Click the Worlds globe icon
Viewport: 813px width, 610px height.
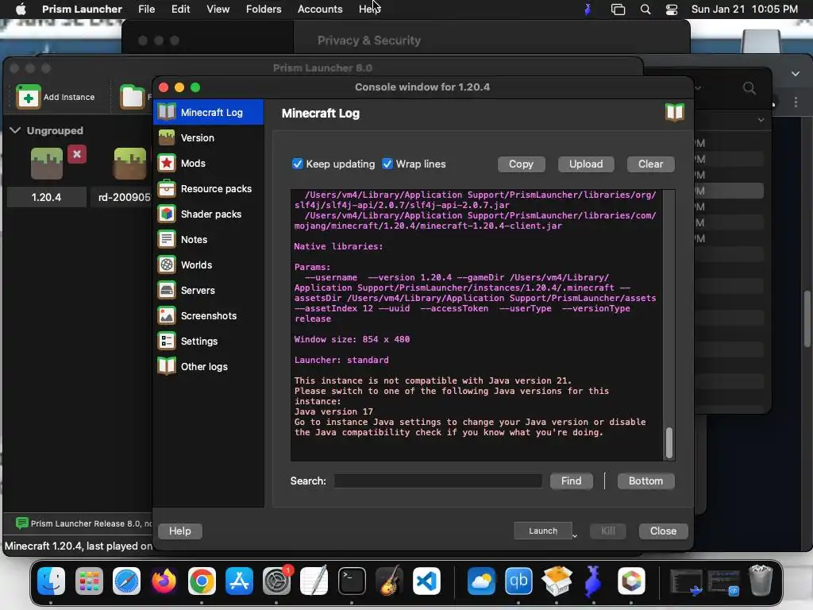167,264
